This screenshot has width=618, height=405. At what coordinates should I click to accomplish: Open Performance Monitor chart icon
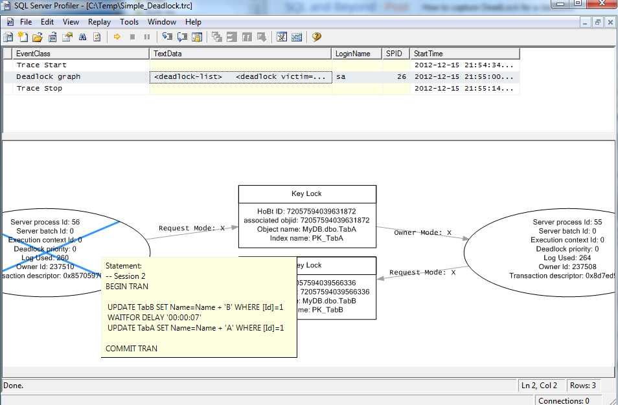pos(297,37)
